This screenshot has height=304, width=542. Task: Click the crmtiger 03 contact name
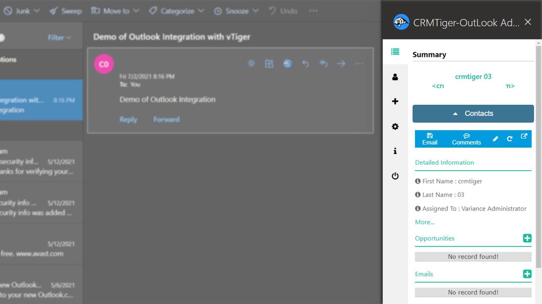(x=473, y=77)
